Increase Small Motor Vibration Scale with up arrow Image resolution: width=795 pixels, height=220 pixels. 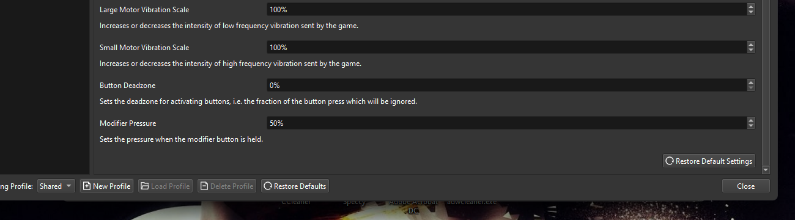pos(751,44)
